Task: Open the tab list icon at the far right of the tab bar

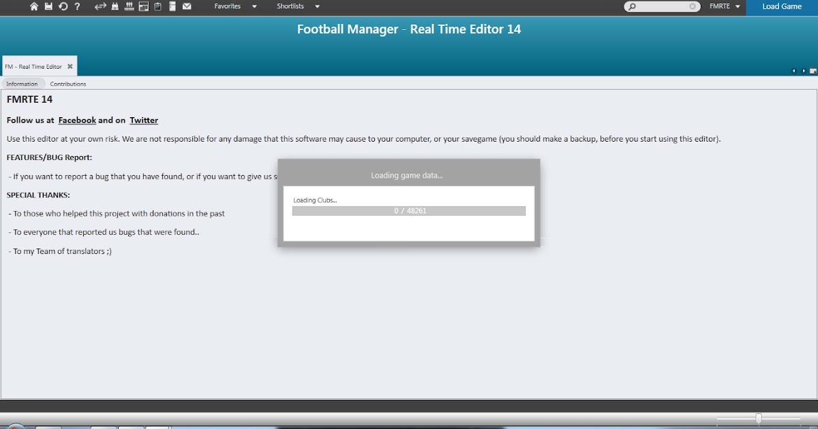Action: click(813, 71)
